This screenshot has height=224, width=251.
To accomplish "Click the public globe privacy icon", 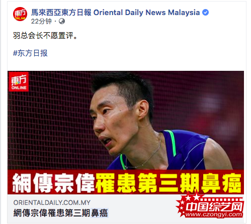I will coord(62,21).
